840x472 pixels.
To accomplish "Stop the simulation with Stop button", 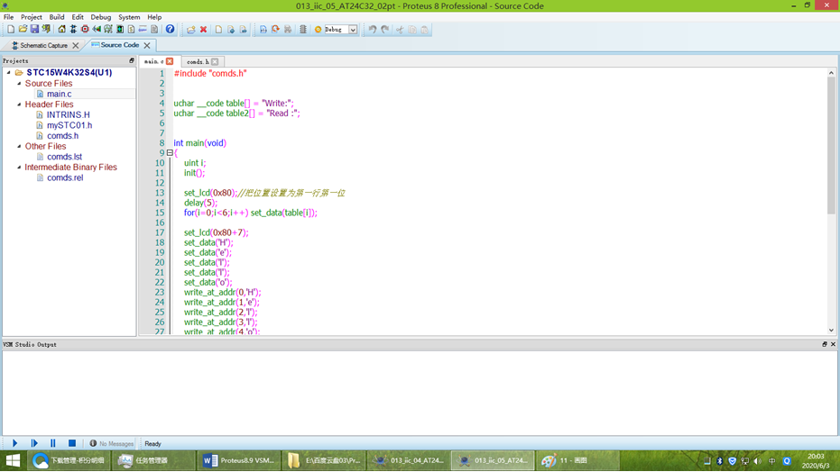I will pyautogui.click(x=72, y=443).
